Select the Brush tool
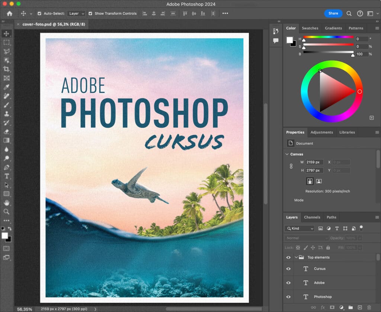 click(7, 105)
